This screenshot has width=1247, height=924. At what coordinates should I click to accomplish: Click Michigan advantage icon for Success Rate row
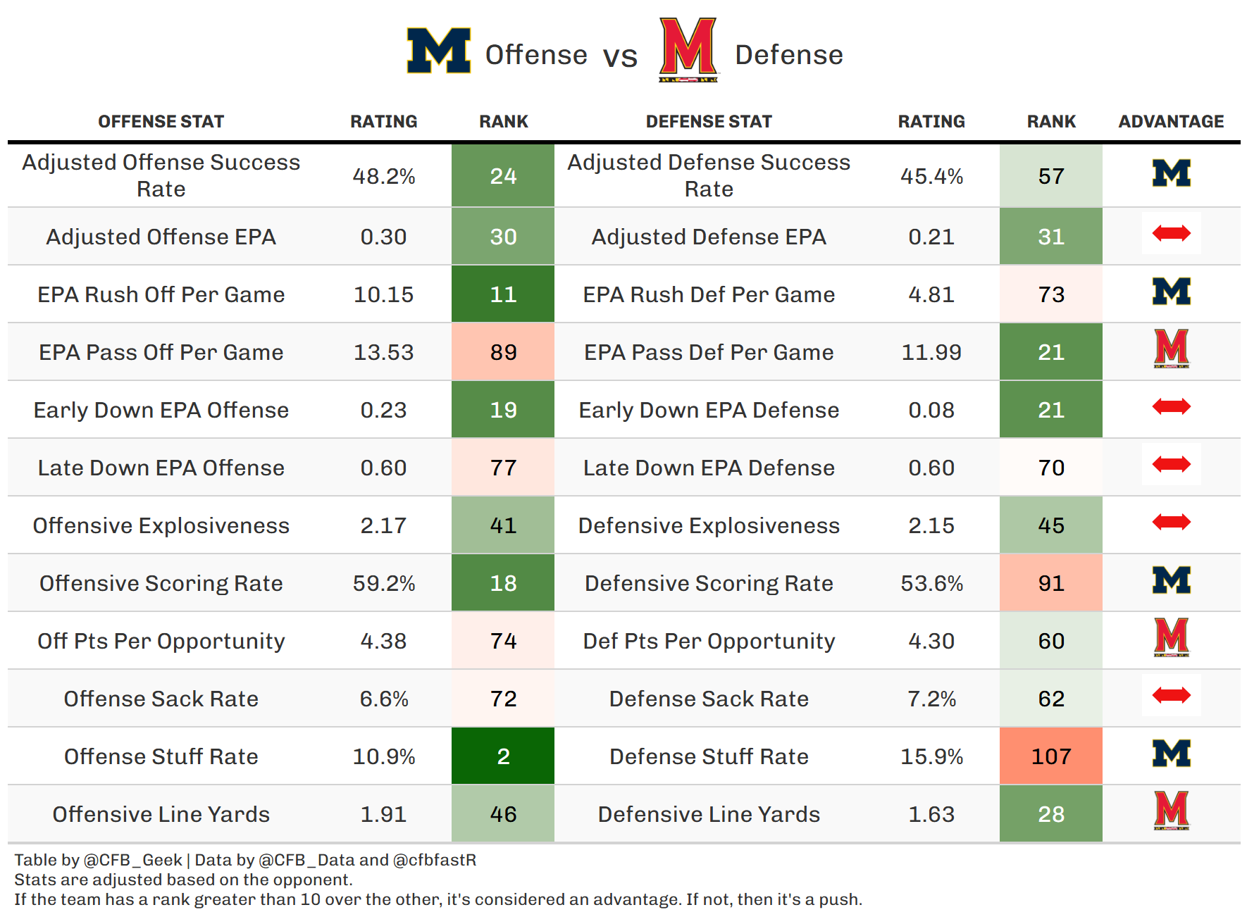pyautogui.click(x=1171, y=173)
